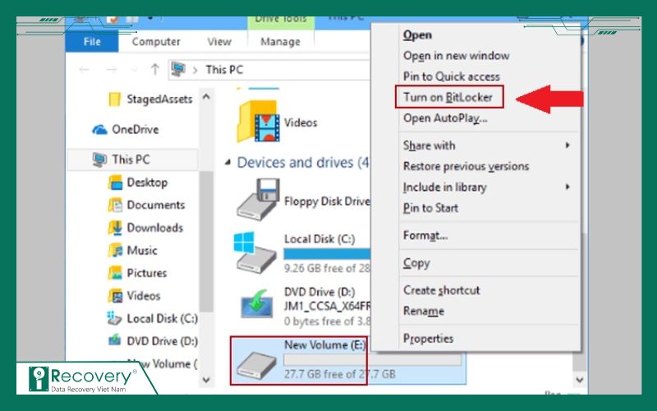Choose Open in new window

coord(457,55)
